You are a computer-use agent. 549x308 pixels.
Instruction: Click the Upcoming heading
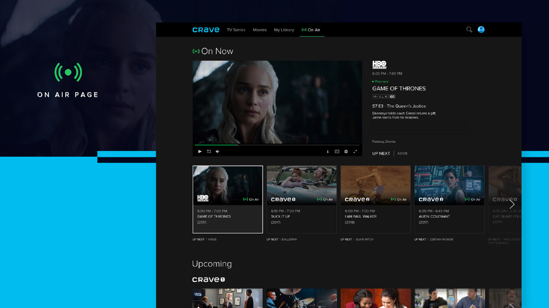[x=212, y=264]
